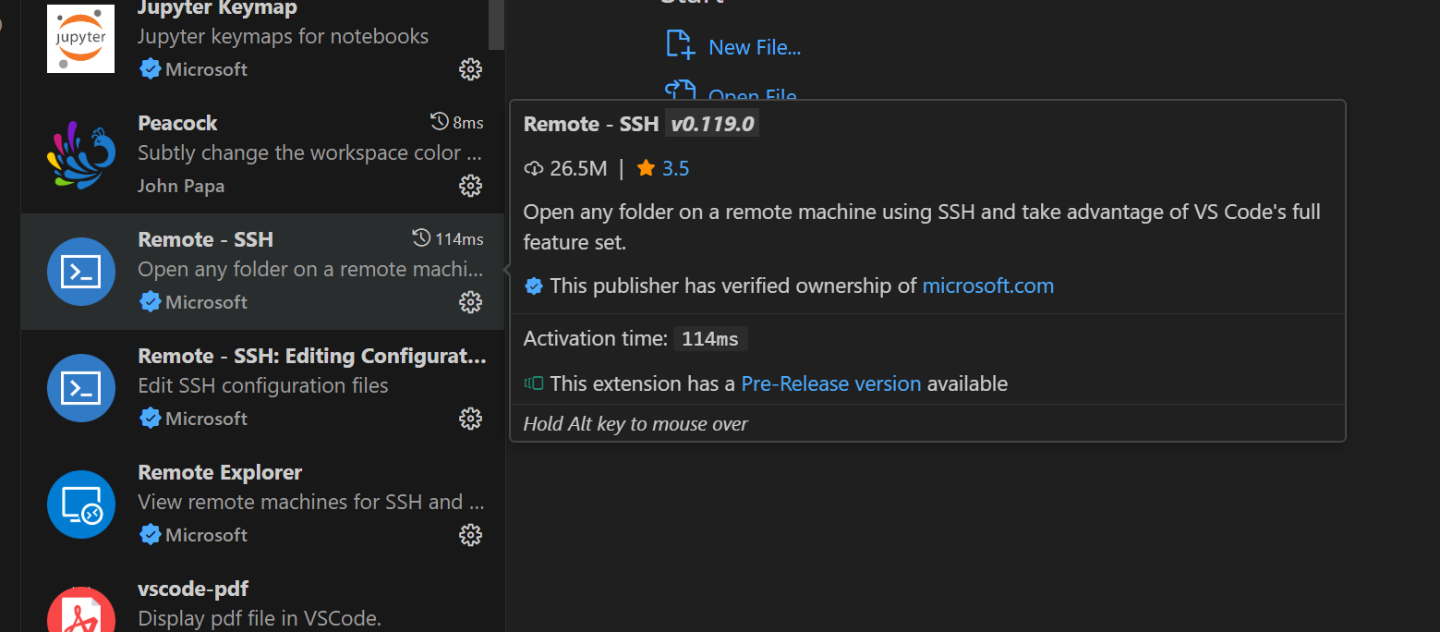Image resolution: width=1440 pixels, height=632 pixels.
Task: Select the vscode-pdf extension title
Action: 193,589
